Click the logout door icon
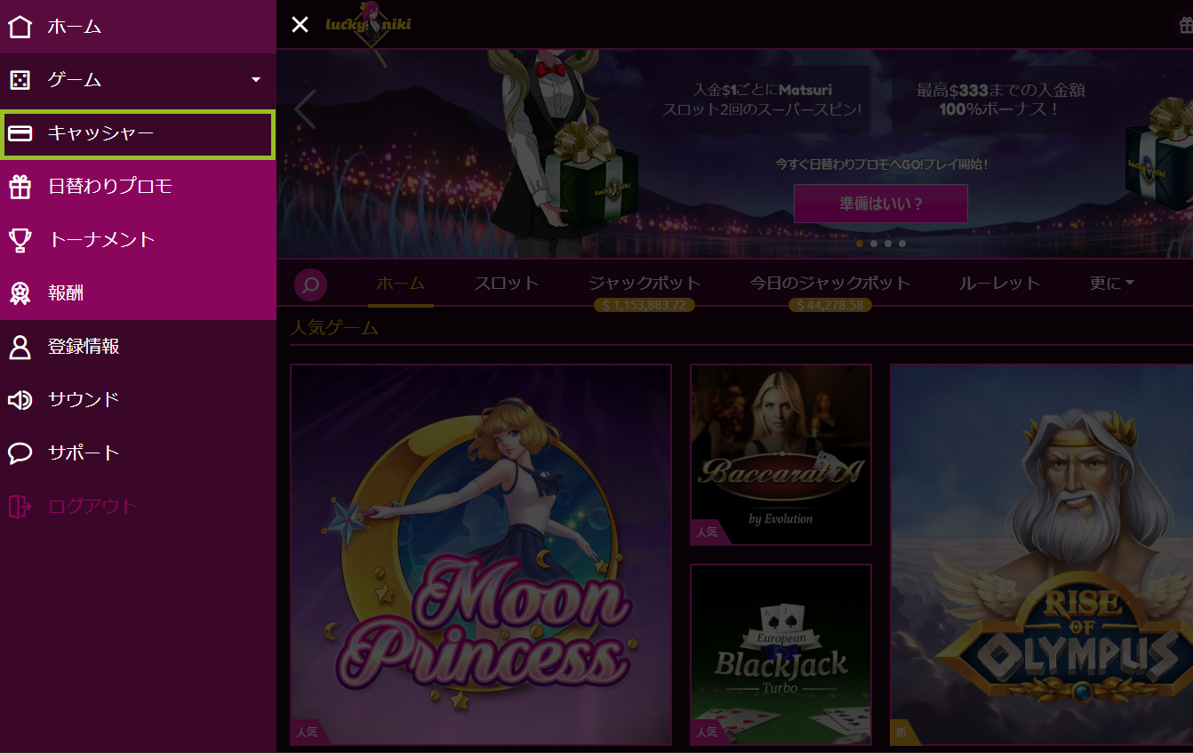The image size is (1193, 753). click(20, 507)
